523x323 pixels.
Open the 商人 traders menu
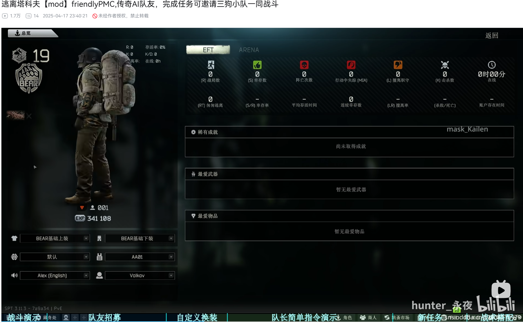pos(368,317)
